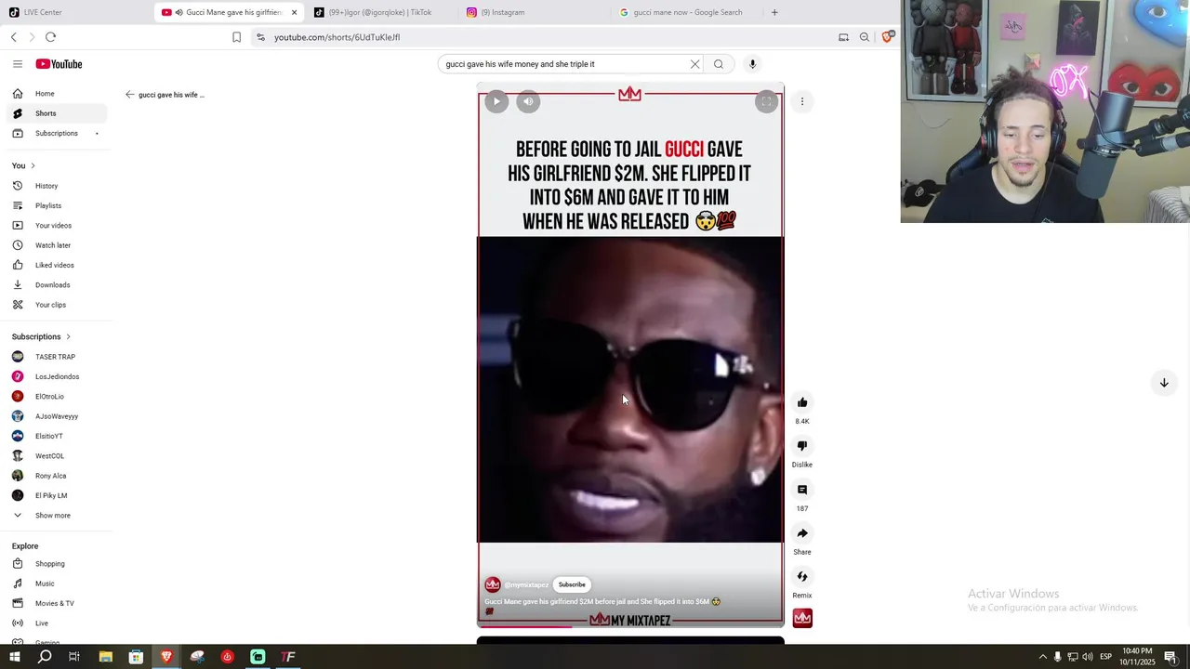Image resolution: width=1190 pixels, height=669 pixels.
Task: Click the YouTube search box
Action: 565,64
